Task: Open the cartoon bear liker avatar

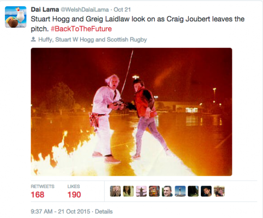Action: point(154,191)
